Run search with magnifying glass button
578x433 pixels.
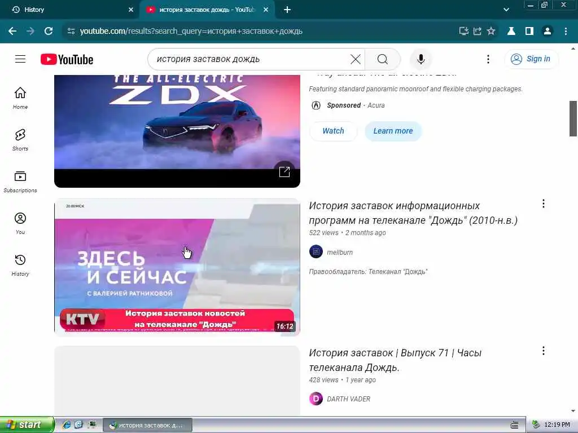click(382, 59)
